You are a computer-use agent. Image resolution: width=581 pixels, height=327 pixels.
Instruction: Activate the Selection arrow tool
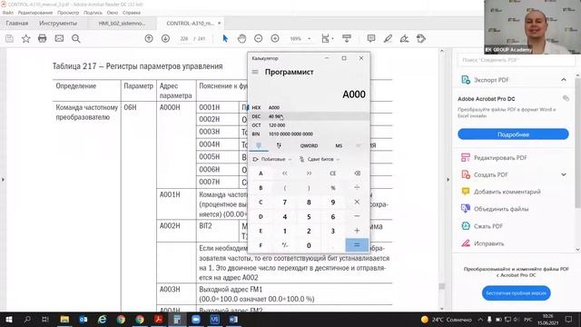pyautogui.click(x=225, y=38)
